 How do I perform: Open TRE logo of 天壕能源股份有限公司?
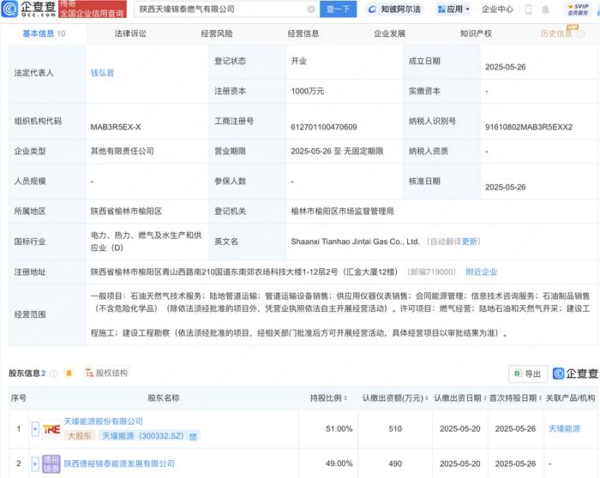[51, 429]
